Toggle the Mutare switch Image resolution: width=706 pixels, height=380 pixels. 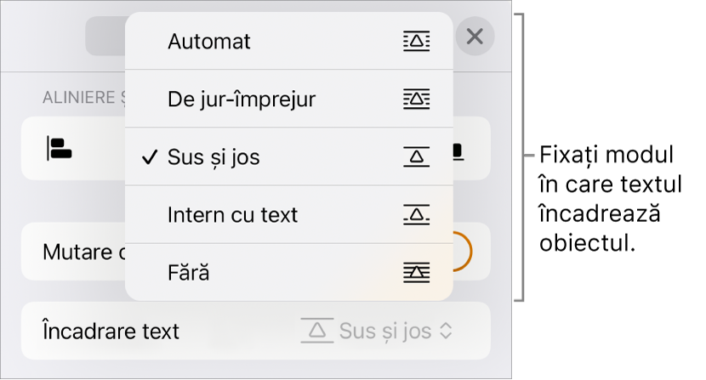tap(463, 252)
